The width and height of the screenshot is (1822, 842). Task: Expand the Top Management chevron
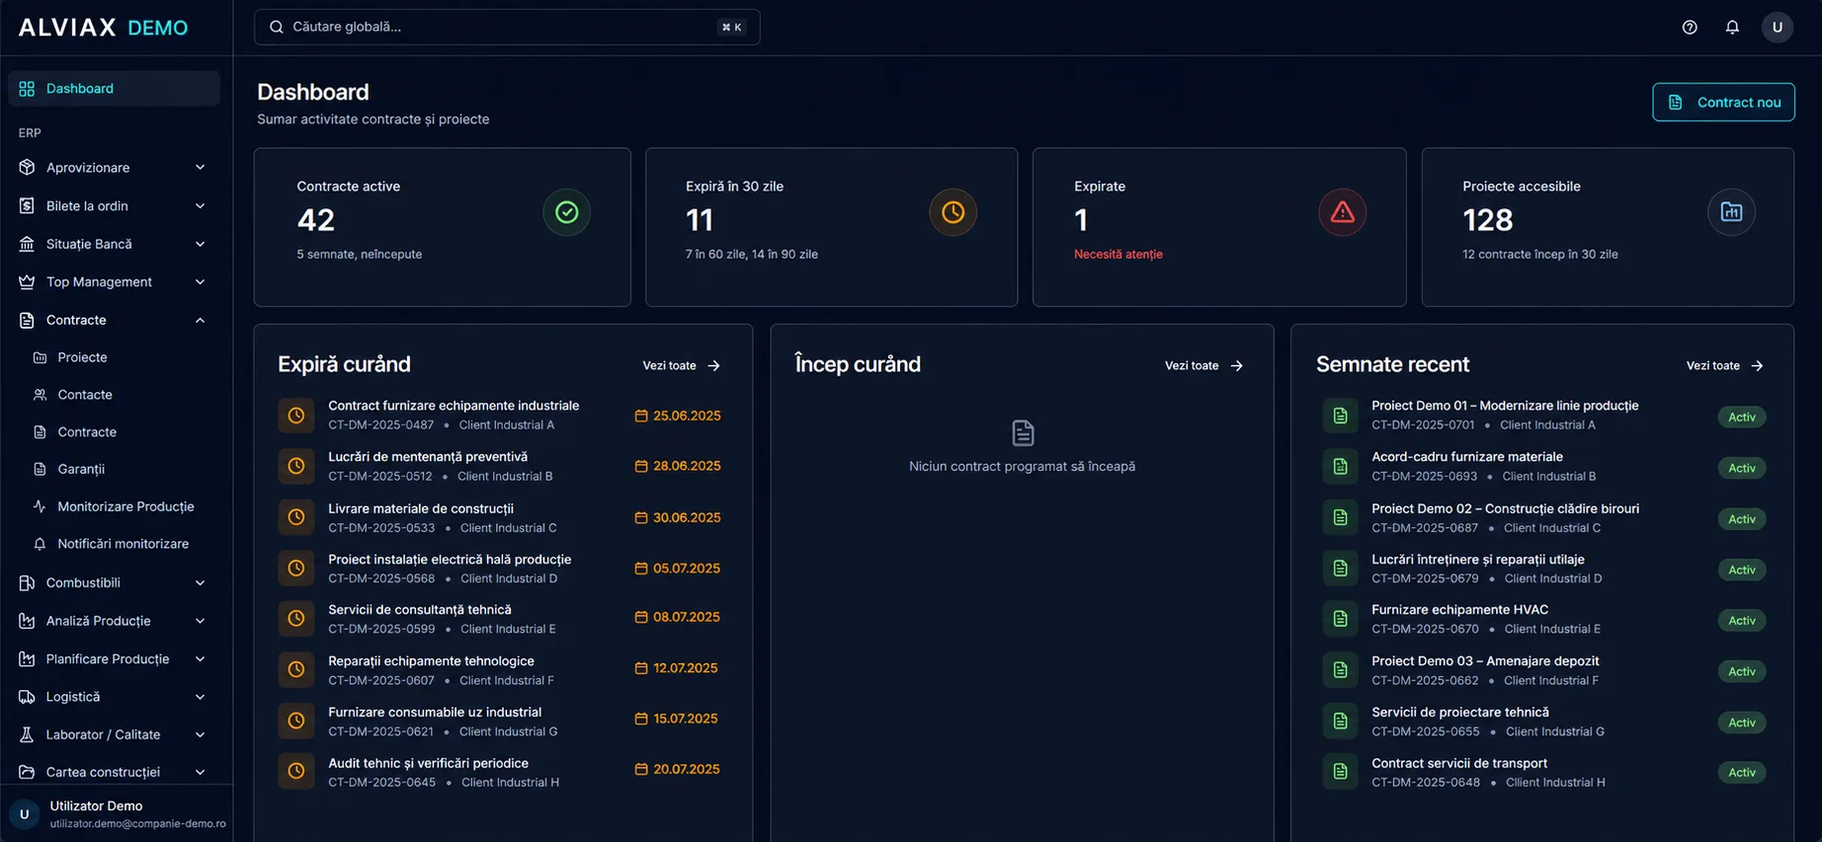click(x=201, y=282)
